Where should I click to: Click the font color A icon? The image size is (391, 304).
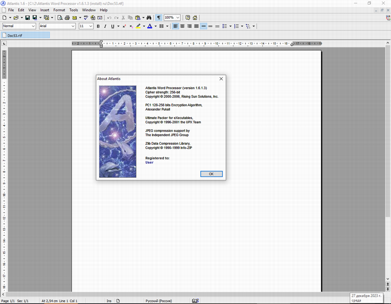point(150,26)
